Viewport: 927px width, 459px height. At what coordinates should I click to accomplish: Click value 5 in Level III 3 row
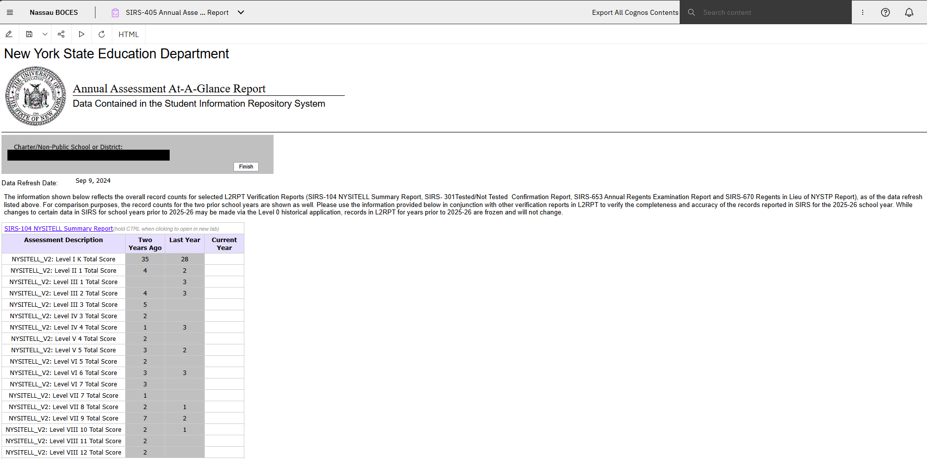(145, 304)
